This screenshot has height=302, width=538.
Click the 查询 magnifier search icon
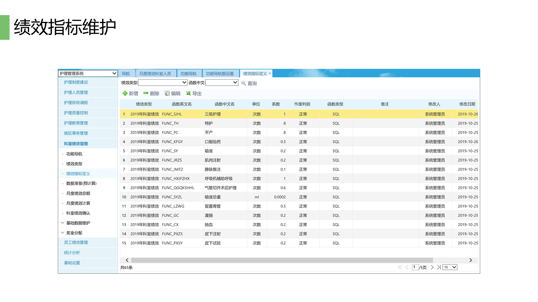point(243,83)
